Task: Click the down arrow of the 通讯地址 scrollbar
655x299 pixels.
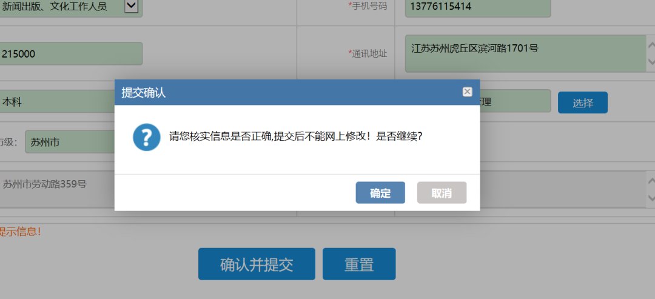Action: 651,62
